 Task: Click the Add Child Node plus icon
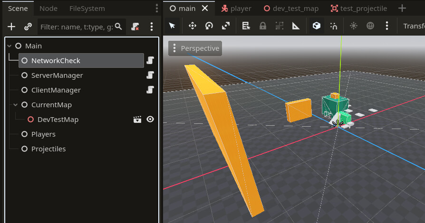click(11, 27)
